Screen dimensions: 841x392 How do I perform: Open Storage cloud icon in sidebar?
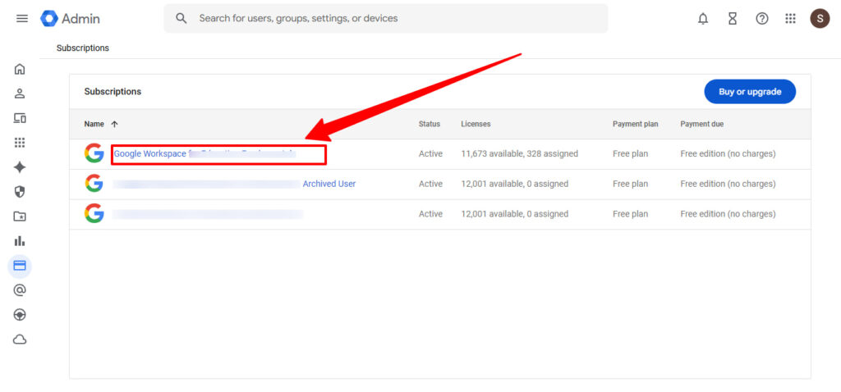point(20,340)
